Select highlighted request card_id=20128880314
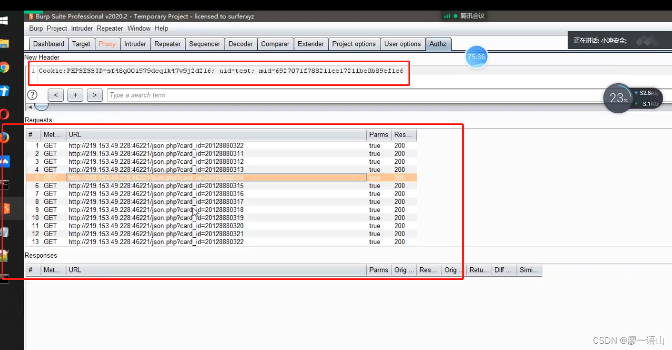The width and height of the screenshot is (672, 350). pyautogui.click(x=221, y=178)
